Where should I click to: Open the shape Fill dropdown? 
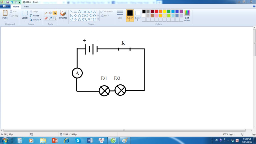tap(105, 16)
